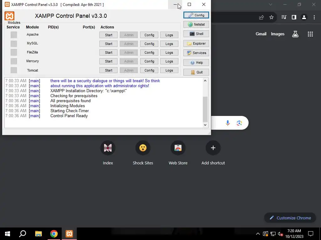321x240 pixels.
Task: Open Config for MySQL row
Action: point(149,44)
